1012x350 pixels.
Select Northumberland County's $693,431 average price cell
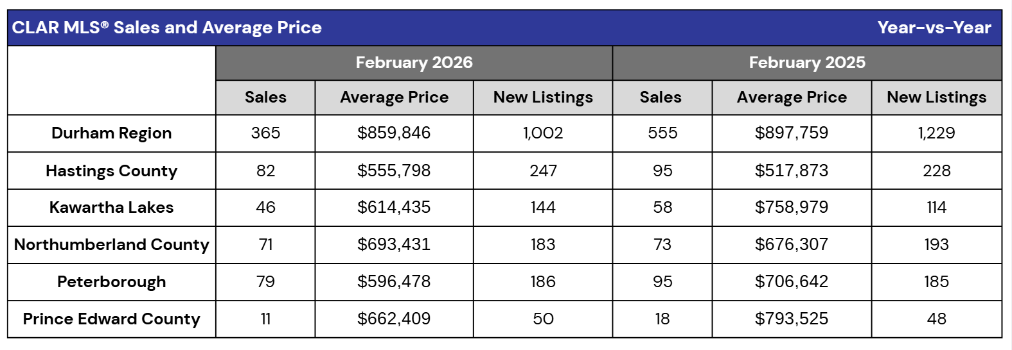(394, 245)
